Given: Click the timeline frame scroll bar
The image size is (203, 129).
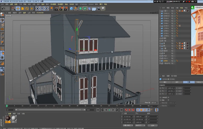Looking at the screenshot, I should coord(50,110).
